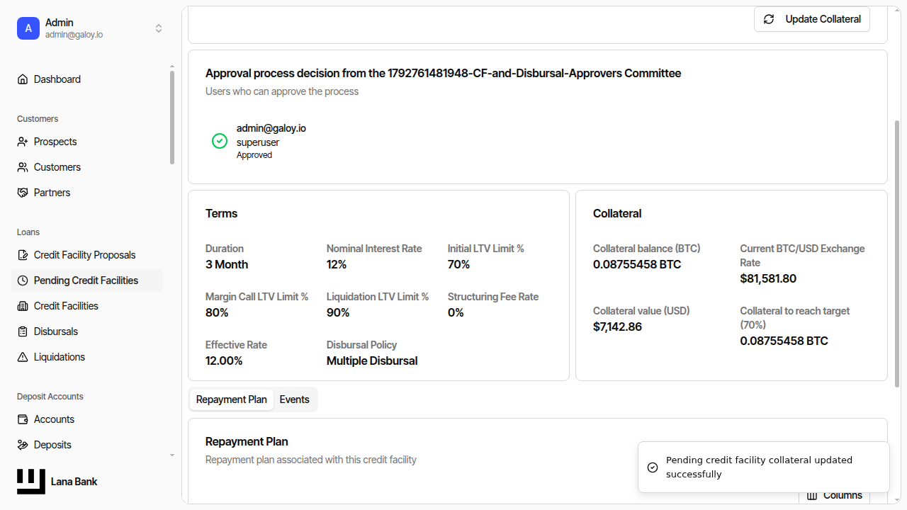The height and width of the screenshot is (510, 907).
Task: Navigate to Credit Facility Proposals
Action: tap(88, 255)
